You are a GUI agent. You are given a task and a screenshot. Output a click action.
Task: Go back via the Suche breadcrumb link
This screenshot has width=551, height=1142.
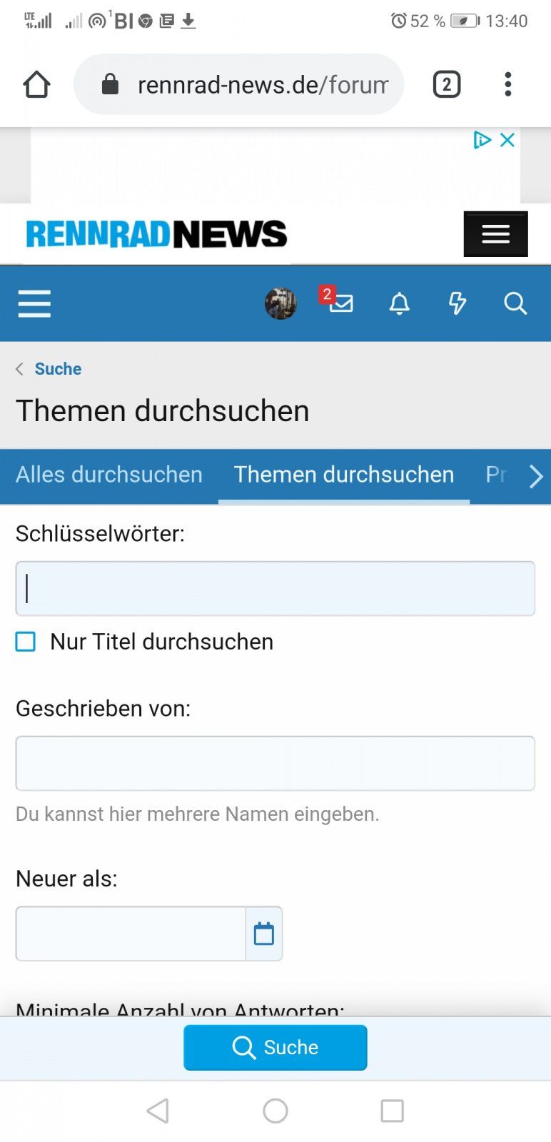coord(58,369)
